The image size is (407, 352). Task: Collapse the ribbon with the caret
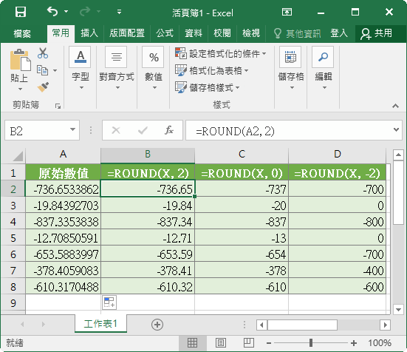[x=395, y=106]
